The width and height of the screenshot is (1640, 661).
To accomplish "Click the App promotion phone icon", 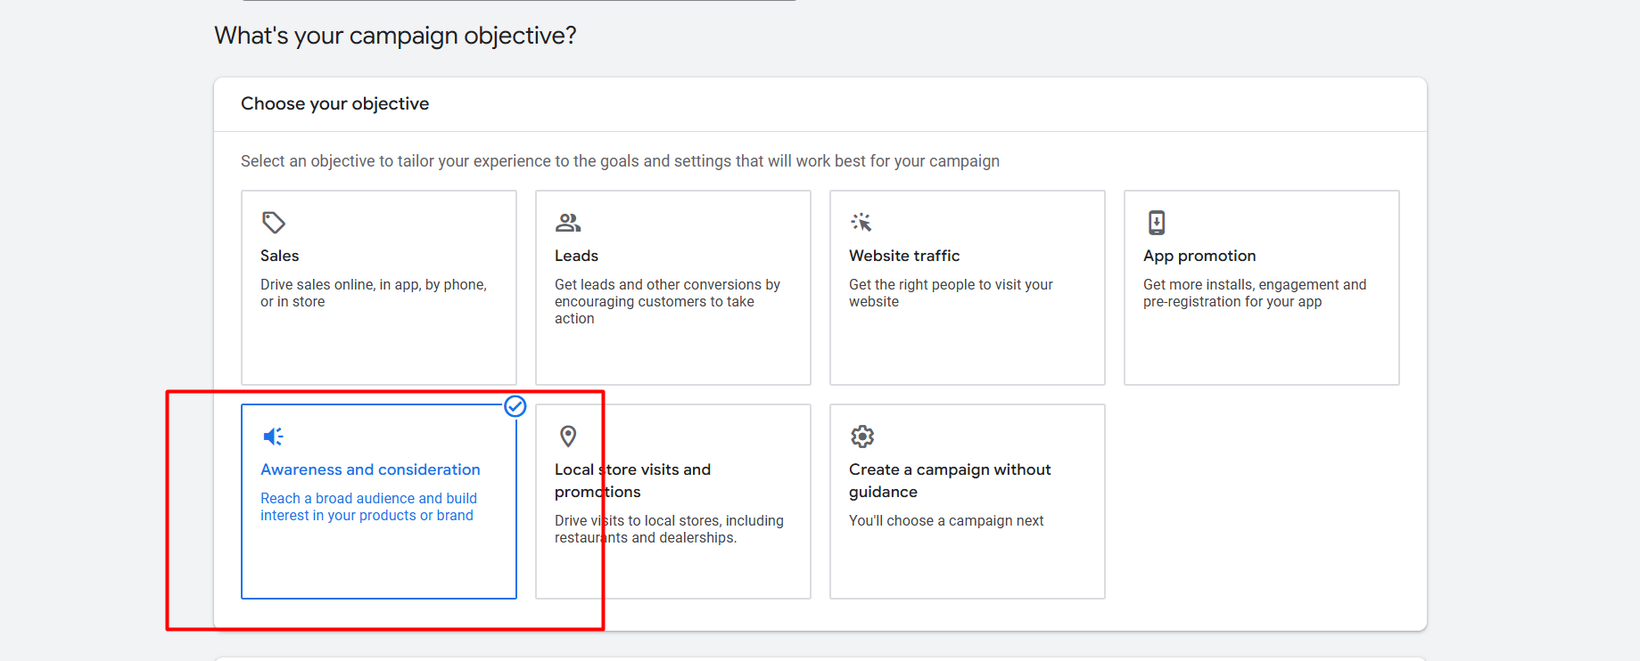I will (x=1156, y=222).
